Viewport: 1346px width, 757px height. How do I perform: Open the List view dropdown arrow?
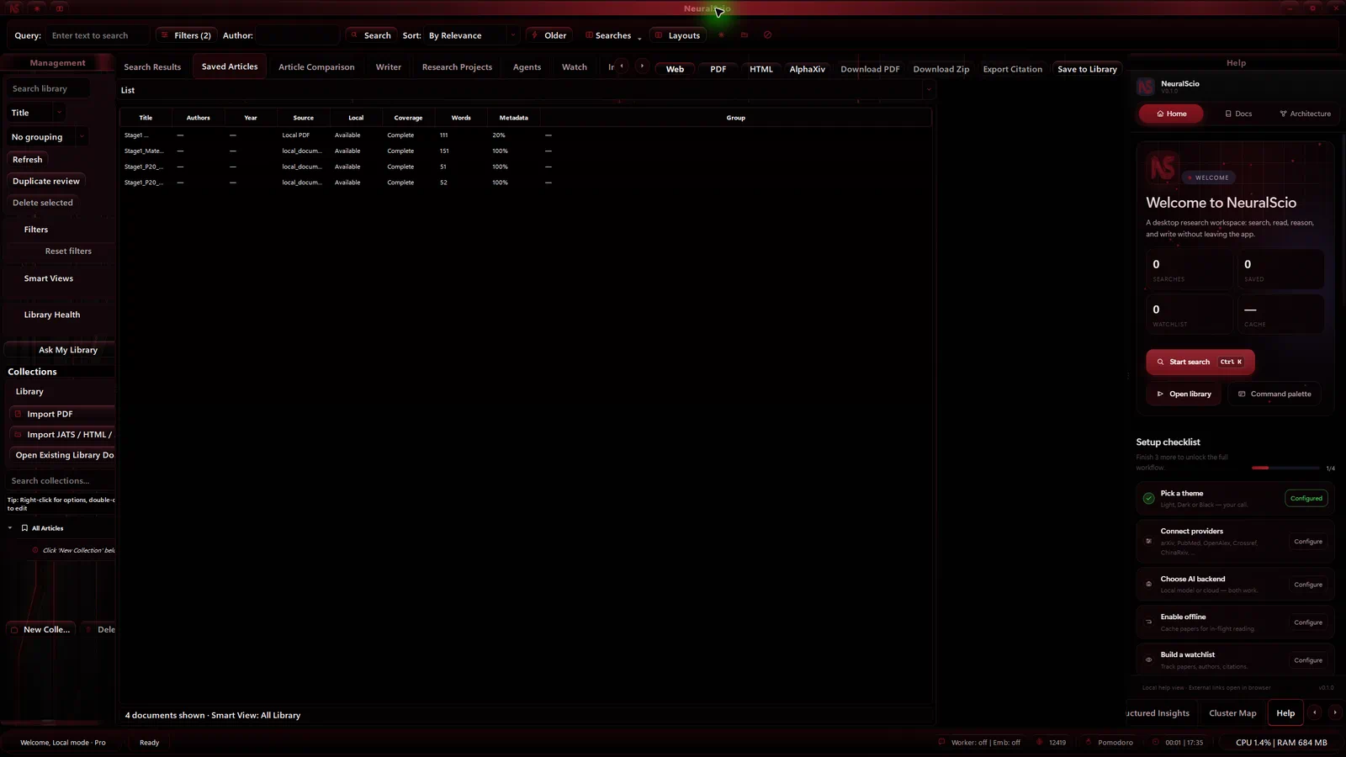(929, 90)
